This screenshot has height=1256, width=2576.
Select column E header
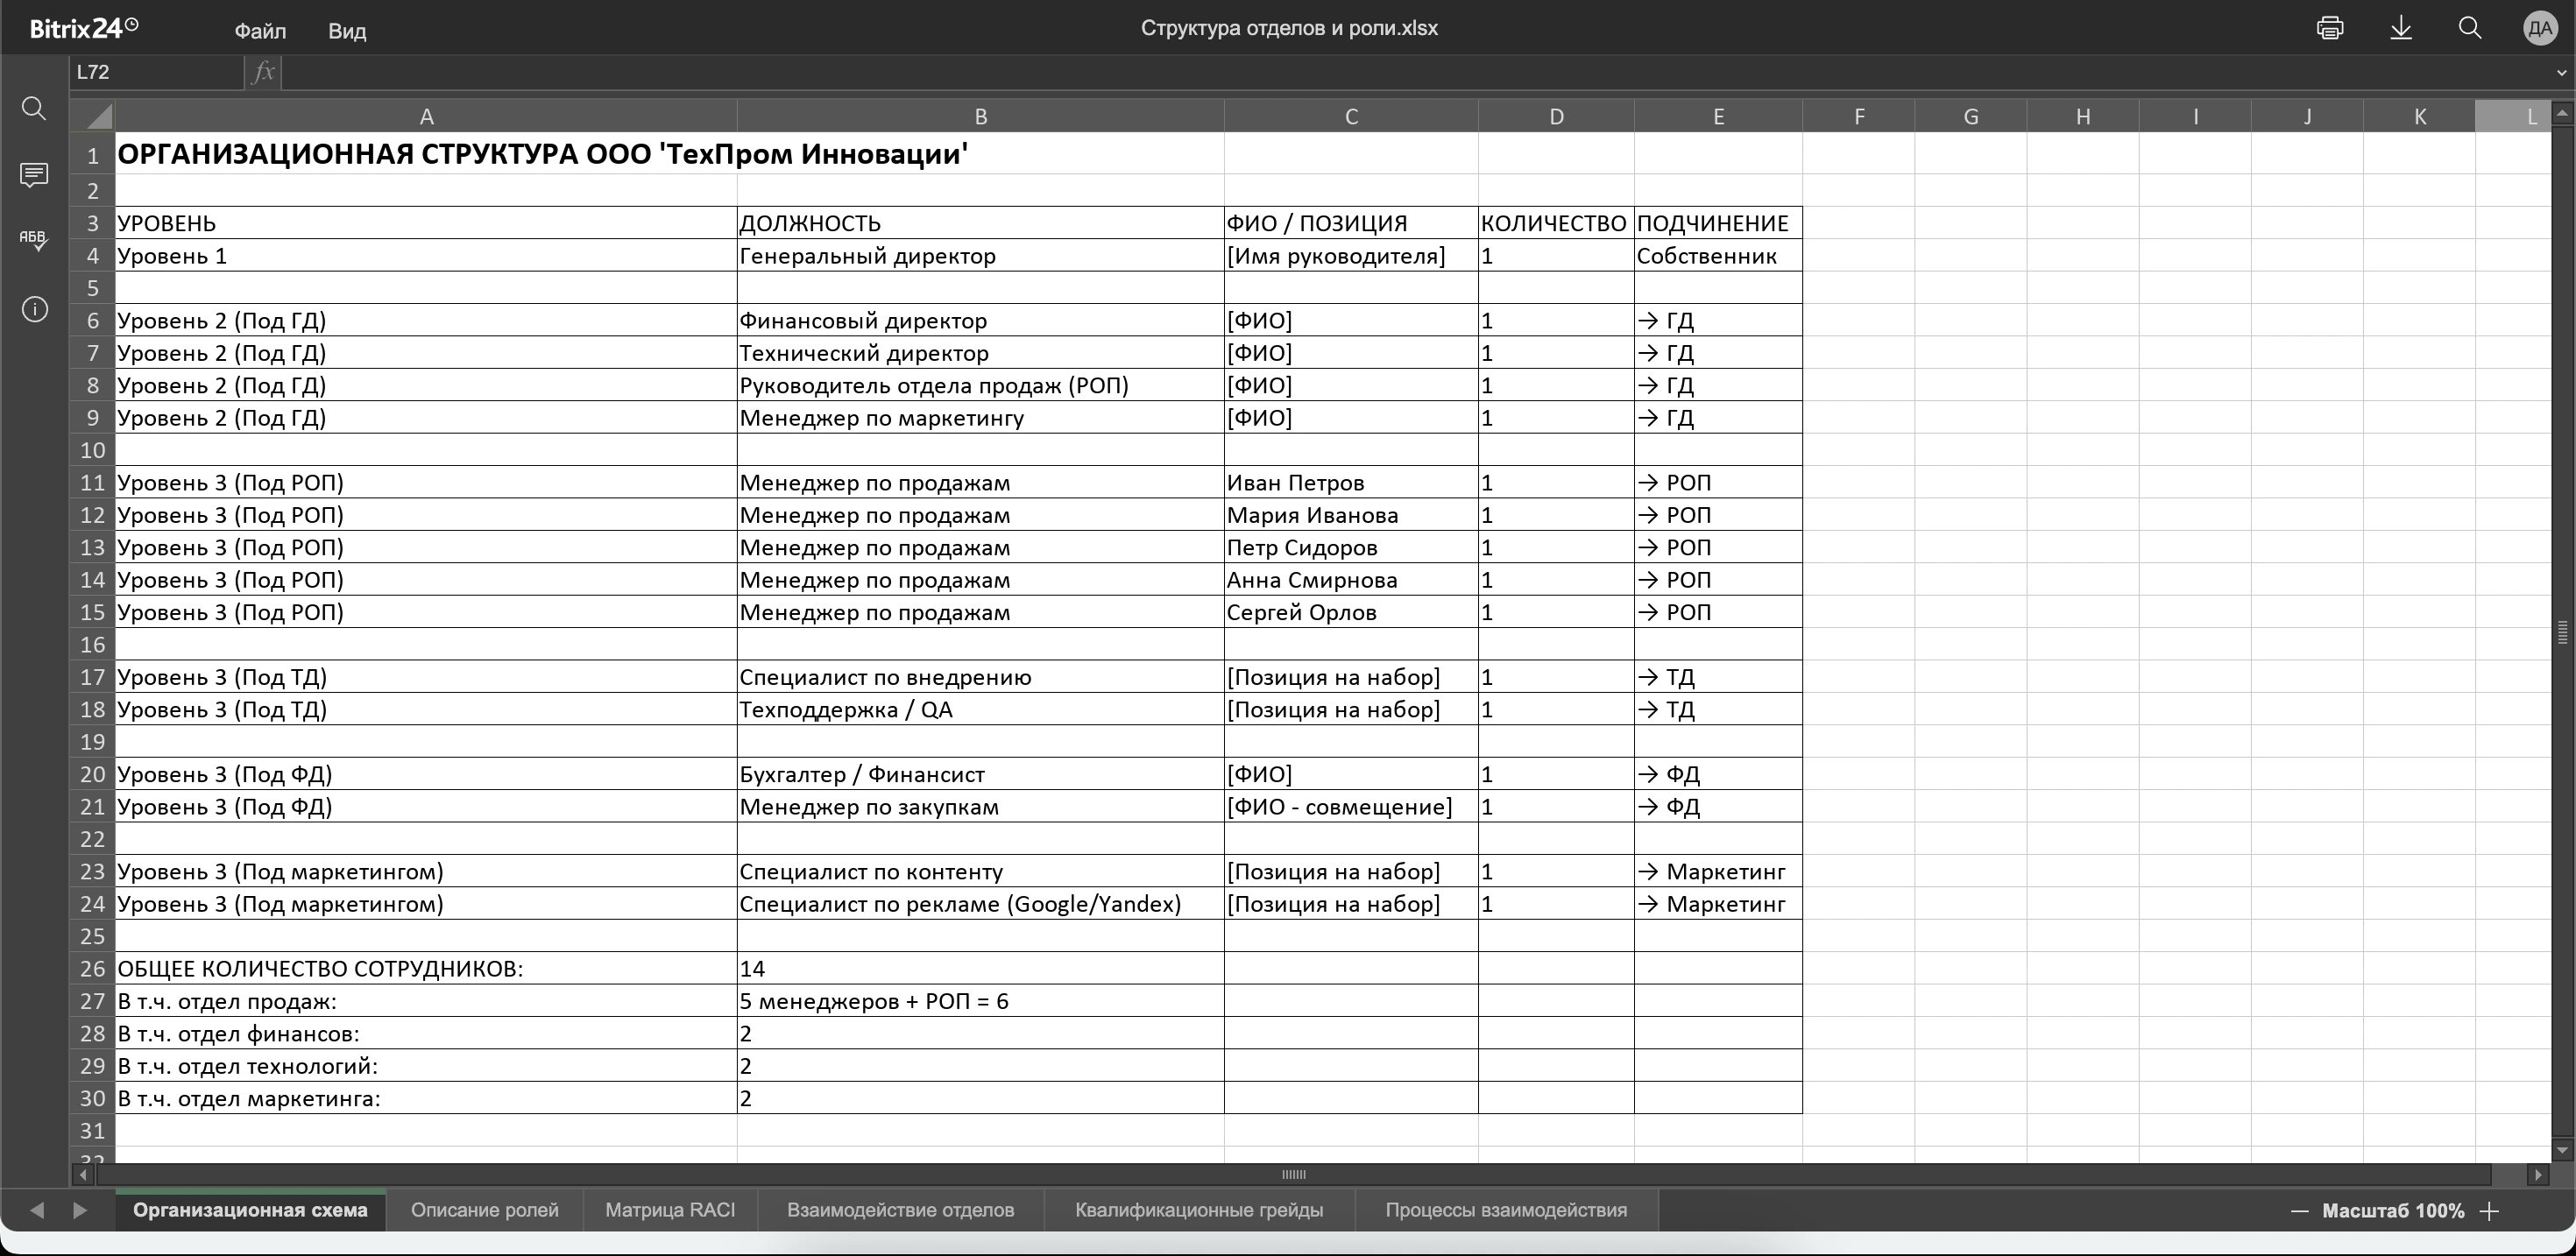pyautogui.click(x=1718, y=117)
